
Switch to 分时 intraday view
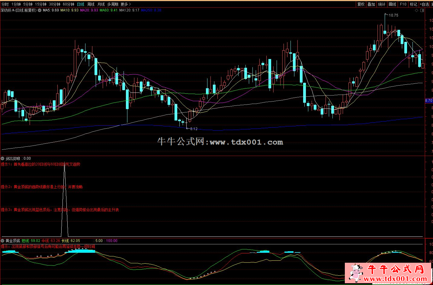5,4
